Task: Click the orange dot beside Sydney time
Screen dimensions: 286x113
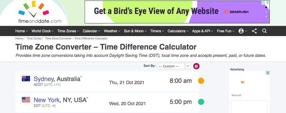Action: 201,81
